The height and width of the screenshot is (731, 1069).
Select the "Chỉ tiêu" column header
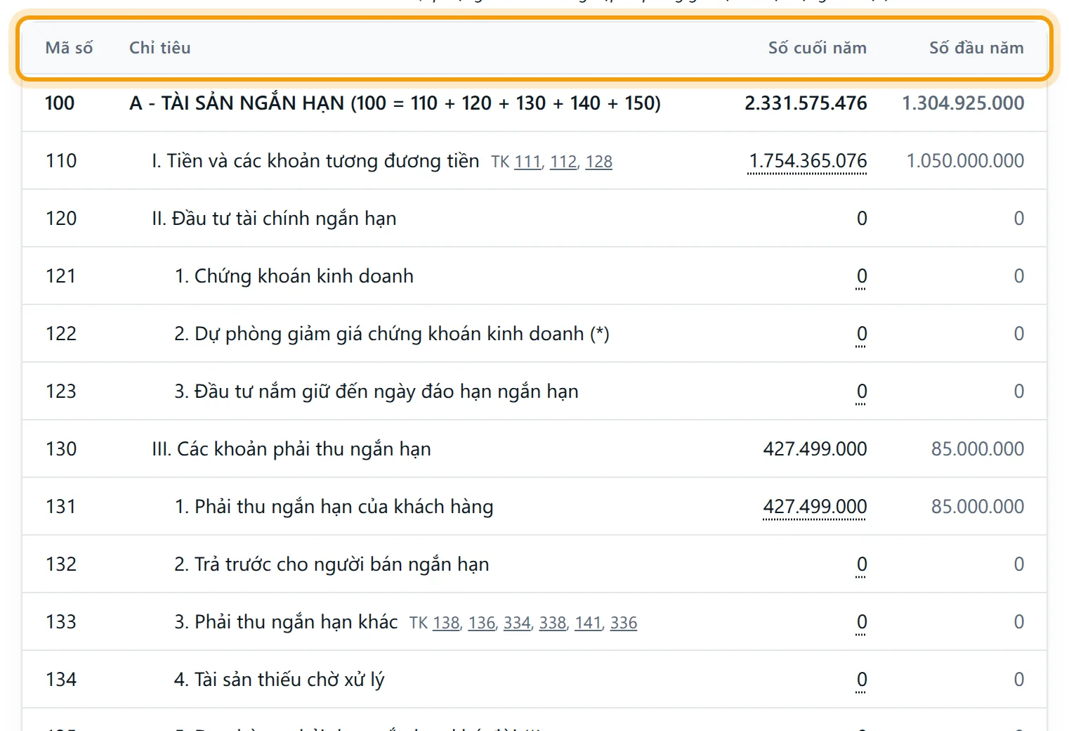160,48
